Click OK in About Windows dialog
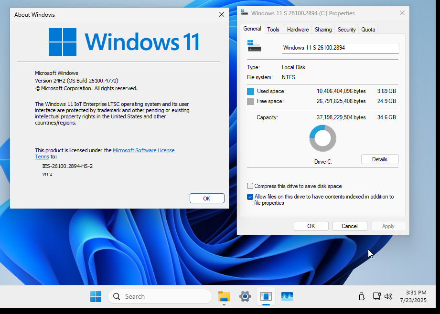 click(x=207, y=198)
